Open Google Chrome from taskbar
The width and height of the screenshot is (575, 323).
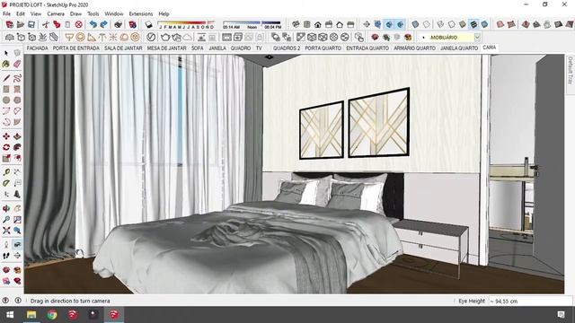(x=52, y=315)
